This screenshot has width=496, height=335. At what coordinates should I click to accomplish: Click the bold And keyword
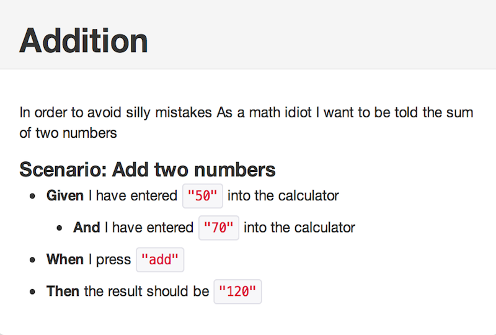pos(86,228)
